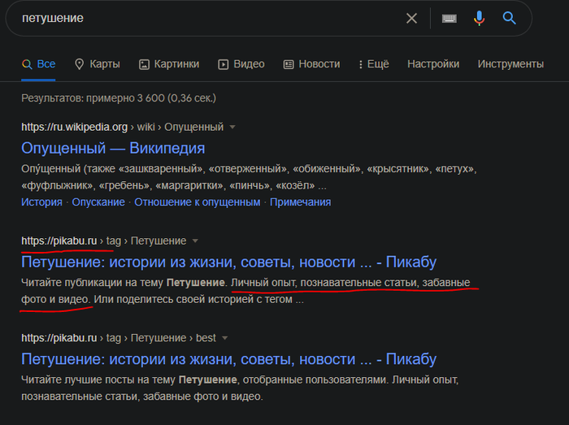Clear the search box with the X icon
Image resolution: width=569 pixels, height=425 pixels.
411,18
